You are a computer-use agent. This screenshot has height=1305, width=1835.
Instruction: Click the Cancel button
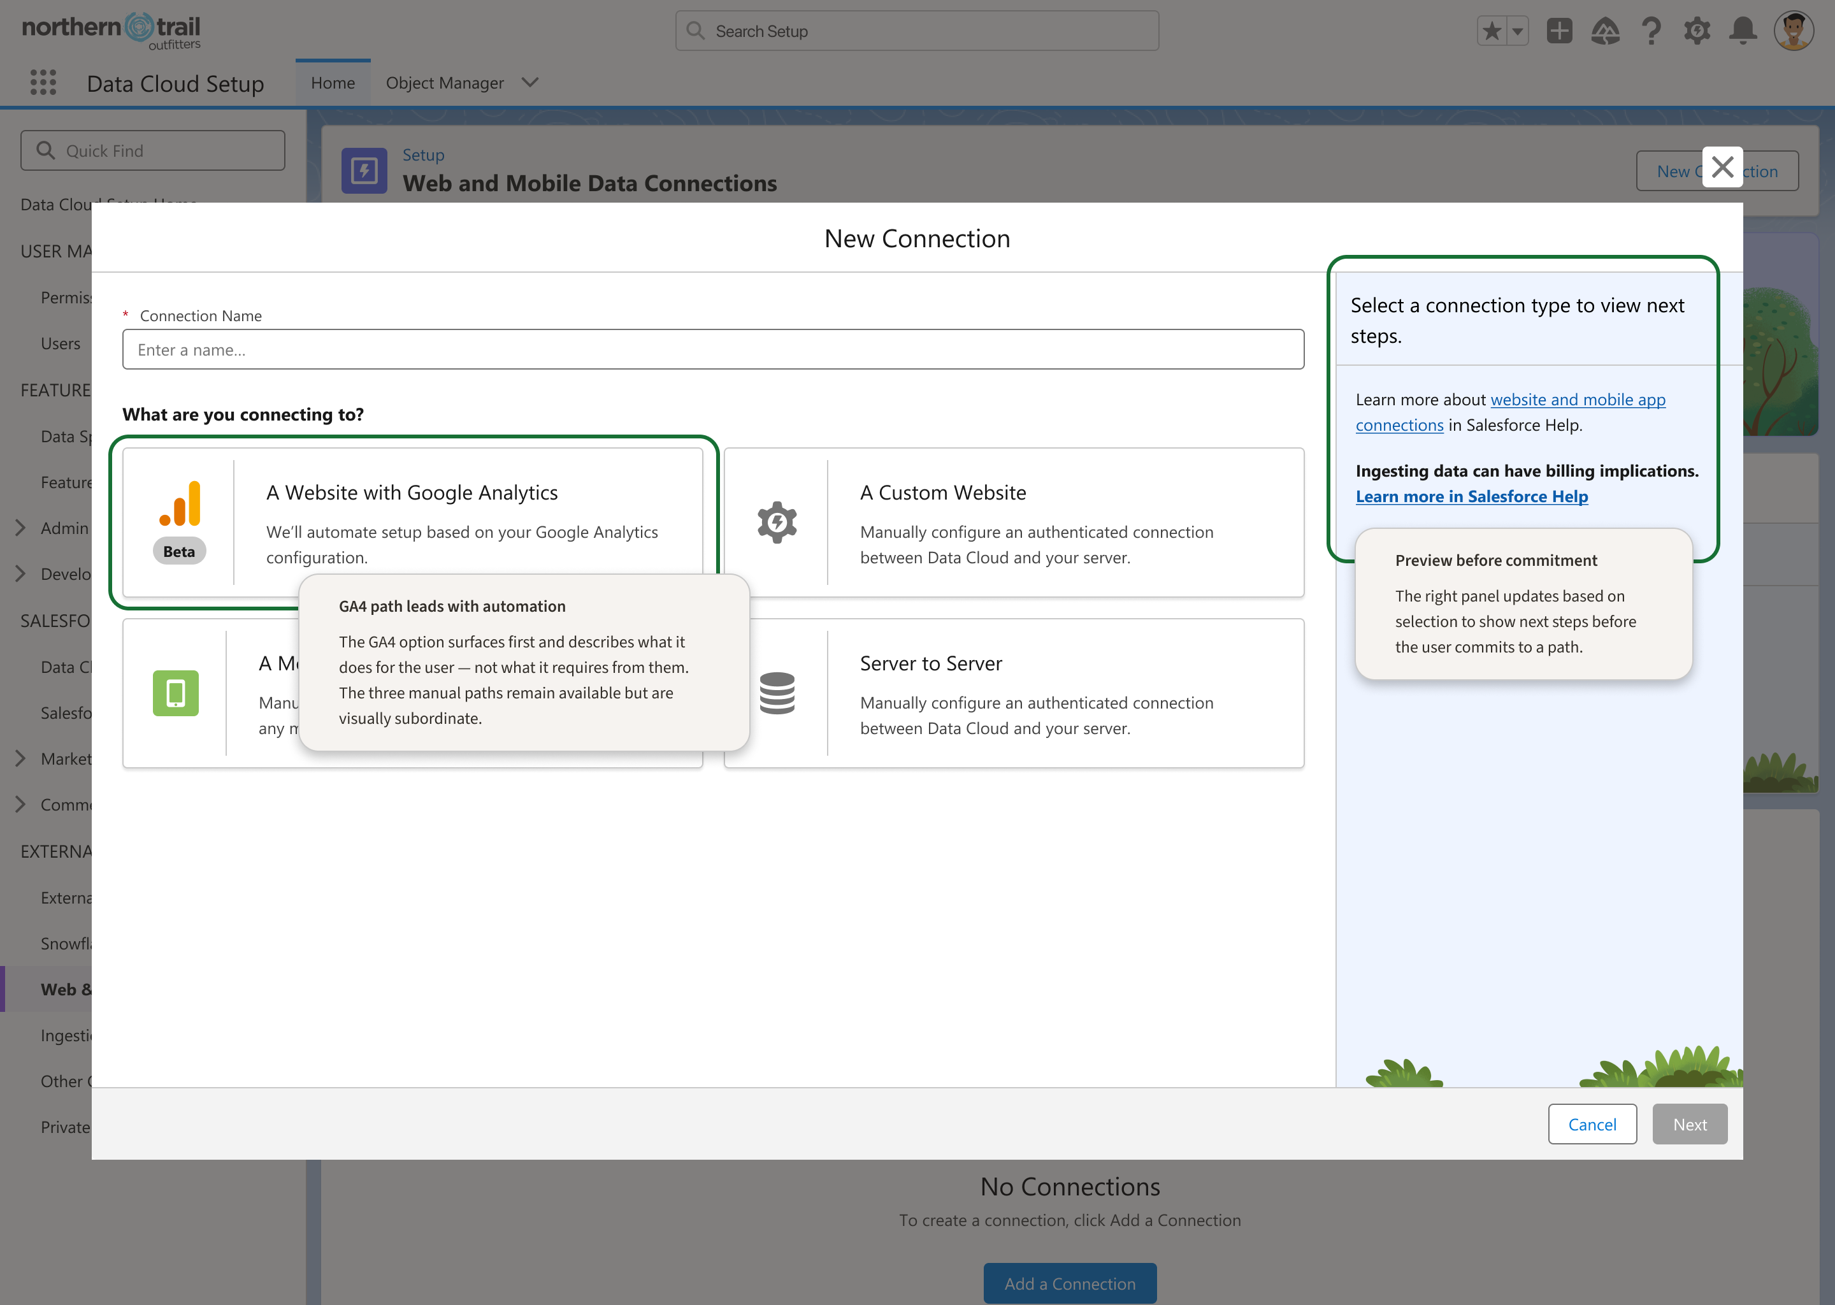click(x=1592, y=1124)
